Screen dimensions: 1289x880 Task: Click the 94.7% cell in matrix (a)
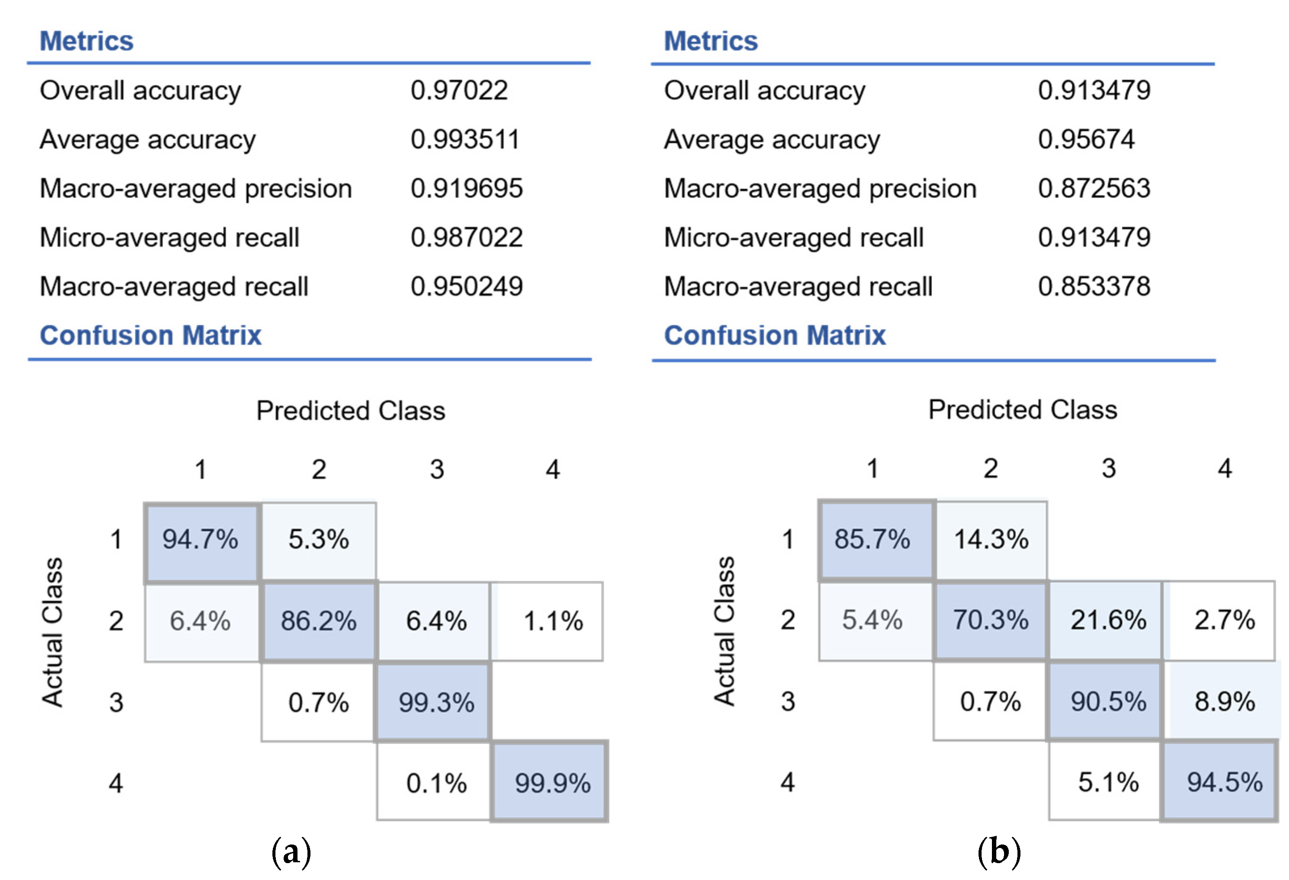201,542
